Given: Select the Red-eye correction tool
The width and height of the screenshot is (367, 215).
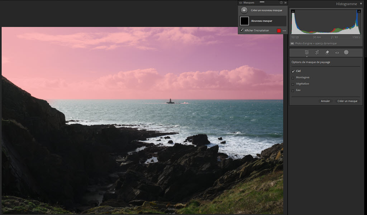Looking at the screenshot, I should pos(337,52).
